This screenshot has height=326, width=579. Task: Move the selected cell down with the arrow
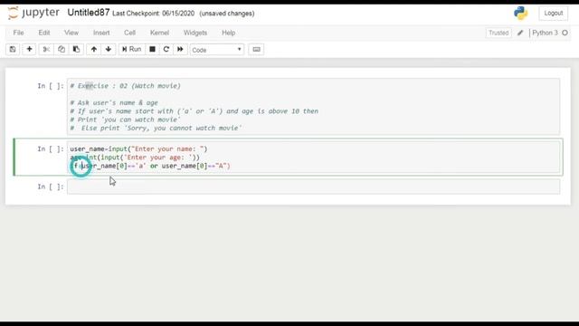pyautogui.click(x=109, y=49)
